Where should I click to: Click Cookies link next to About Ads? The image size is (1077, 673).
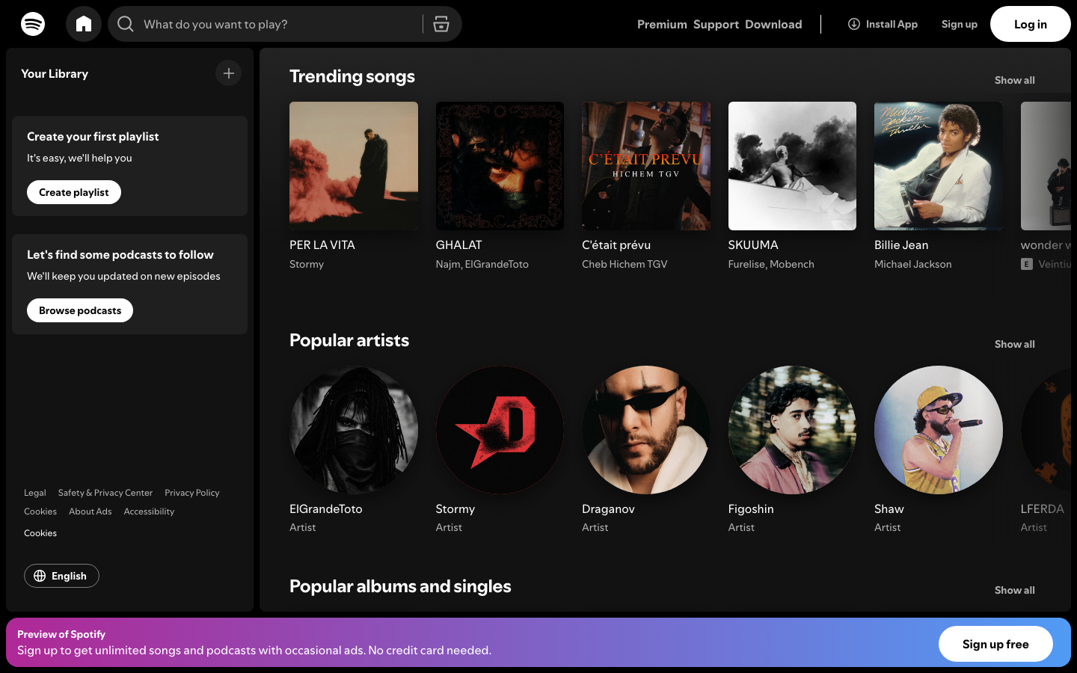[40, 511]
